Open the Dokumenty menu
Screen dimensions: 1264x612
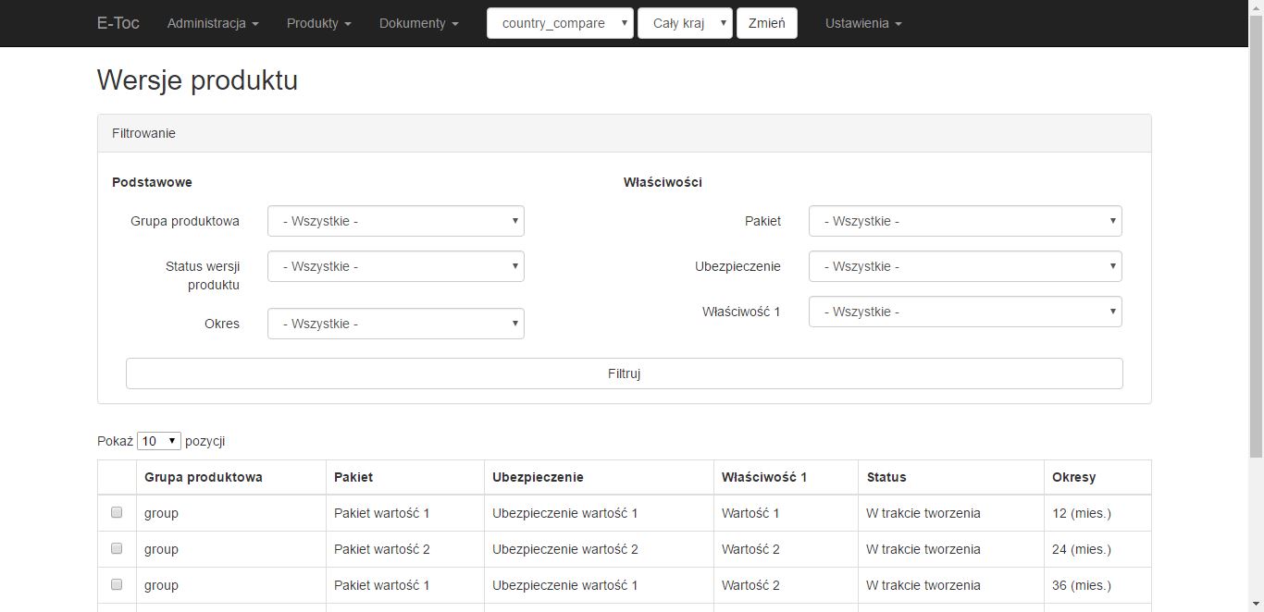pos(419,23)
